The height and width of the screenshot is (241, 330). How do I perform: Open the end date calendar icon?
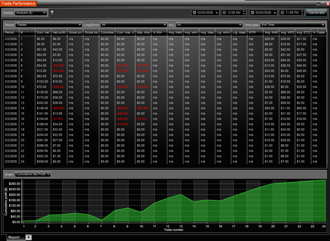click(252, 13)
